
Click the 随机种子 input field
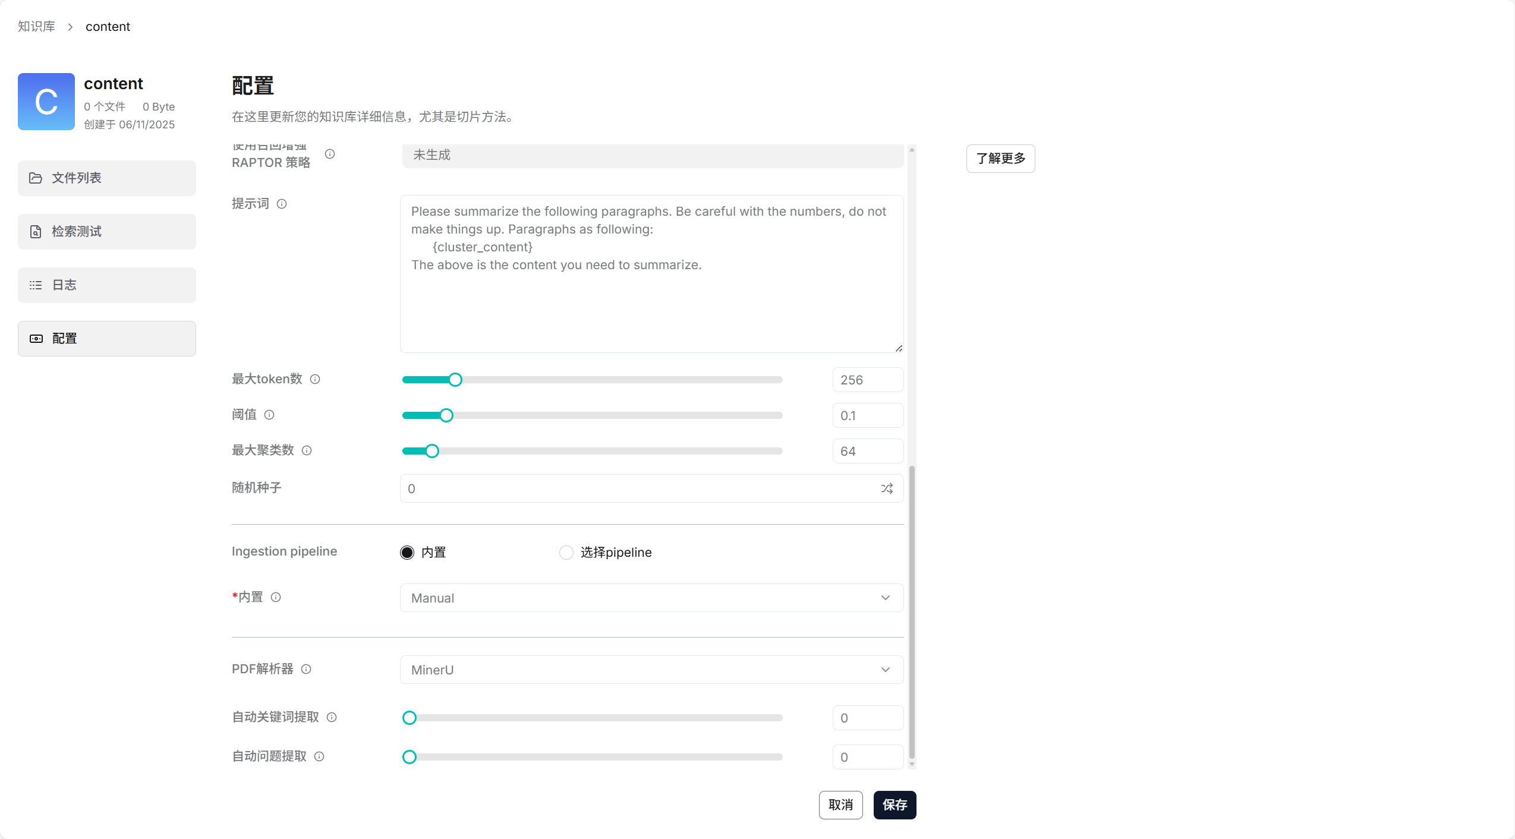pos(639,488)
